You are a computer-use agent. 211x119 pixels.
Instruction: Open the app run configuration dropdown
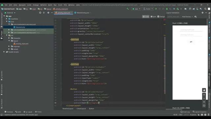point(136,9)
